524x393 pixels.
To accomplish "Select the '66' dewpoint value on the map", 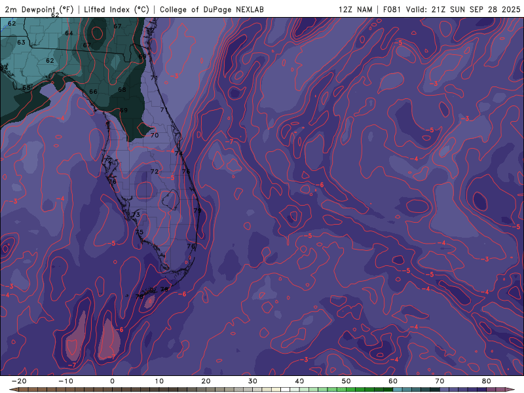I will pyautogui.click(x=93, y=92).
